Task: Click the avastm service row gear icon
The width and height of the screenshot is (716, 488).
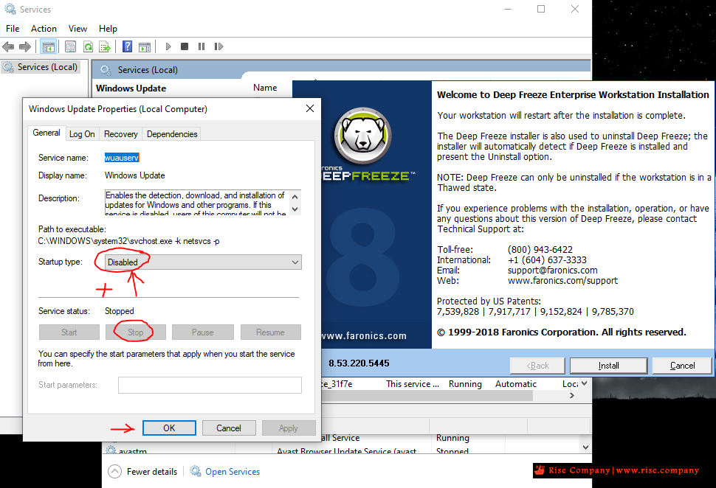Action: pyautogui.click(x=111, y=450)
